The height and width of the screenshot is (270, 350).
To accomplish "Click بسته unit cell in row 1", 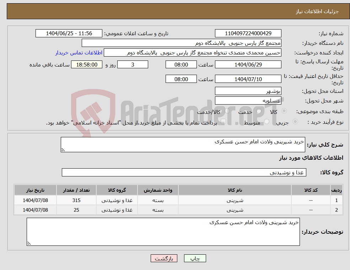I will (x=158, y=200).
